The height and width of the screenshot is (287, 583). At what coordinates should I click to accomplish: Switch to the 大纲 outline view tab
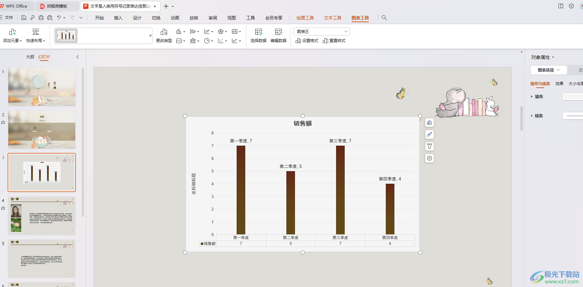coord(30,57)
